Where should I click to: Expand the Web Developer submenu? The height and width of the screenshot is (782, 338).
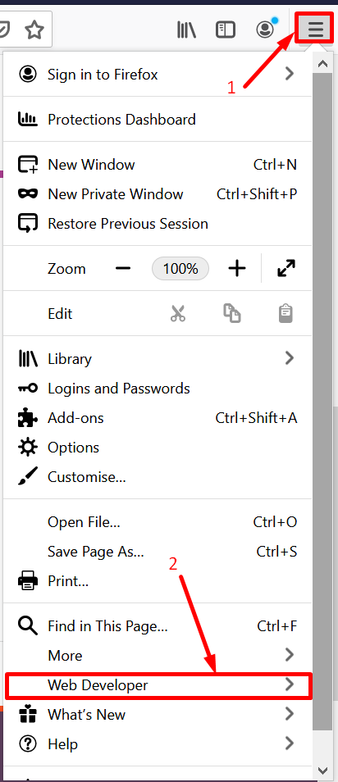[x=158, y=685]
